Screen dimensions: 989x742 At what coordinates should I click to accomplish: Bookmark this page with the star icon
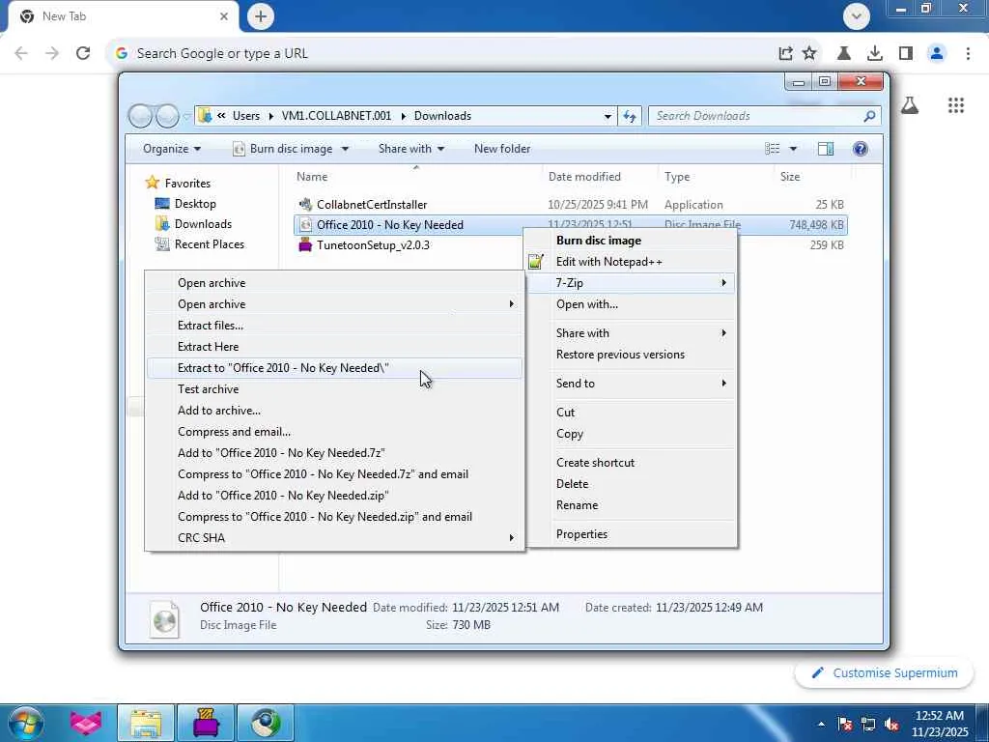point(809,54)
